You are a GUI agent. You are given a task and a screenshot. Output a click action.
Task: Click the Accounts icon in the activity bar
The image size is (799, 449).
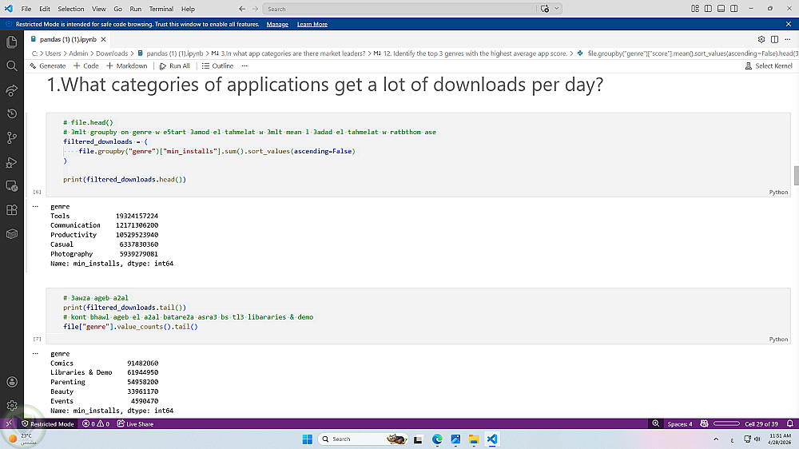pos(12,382)
